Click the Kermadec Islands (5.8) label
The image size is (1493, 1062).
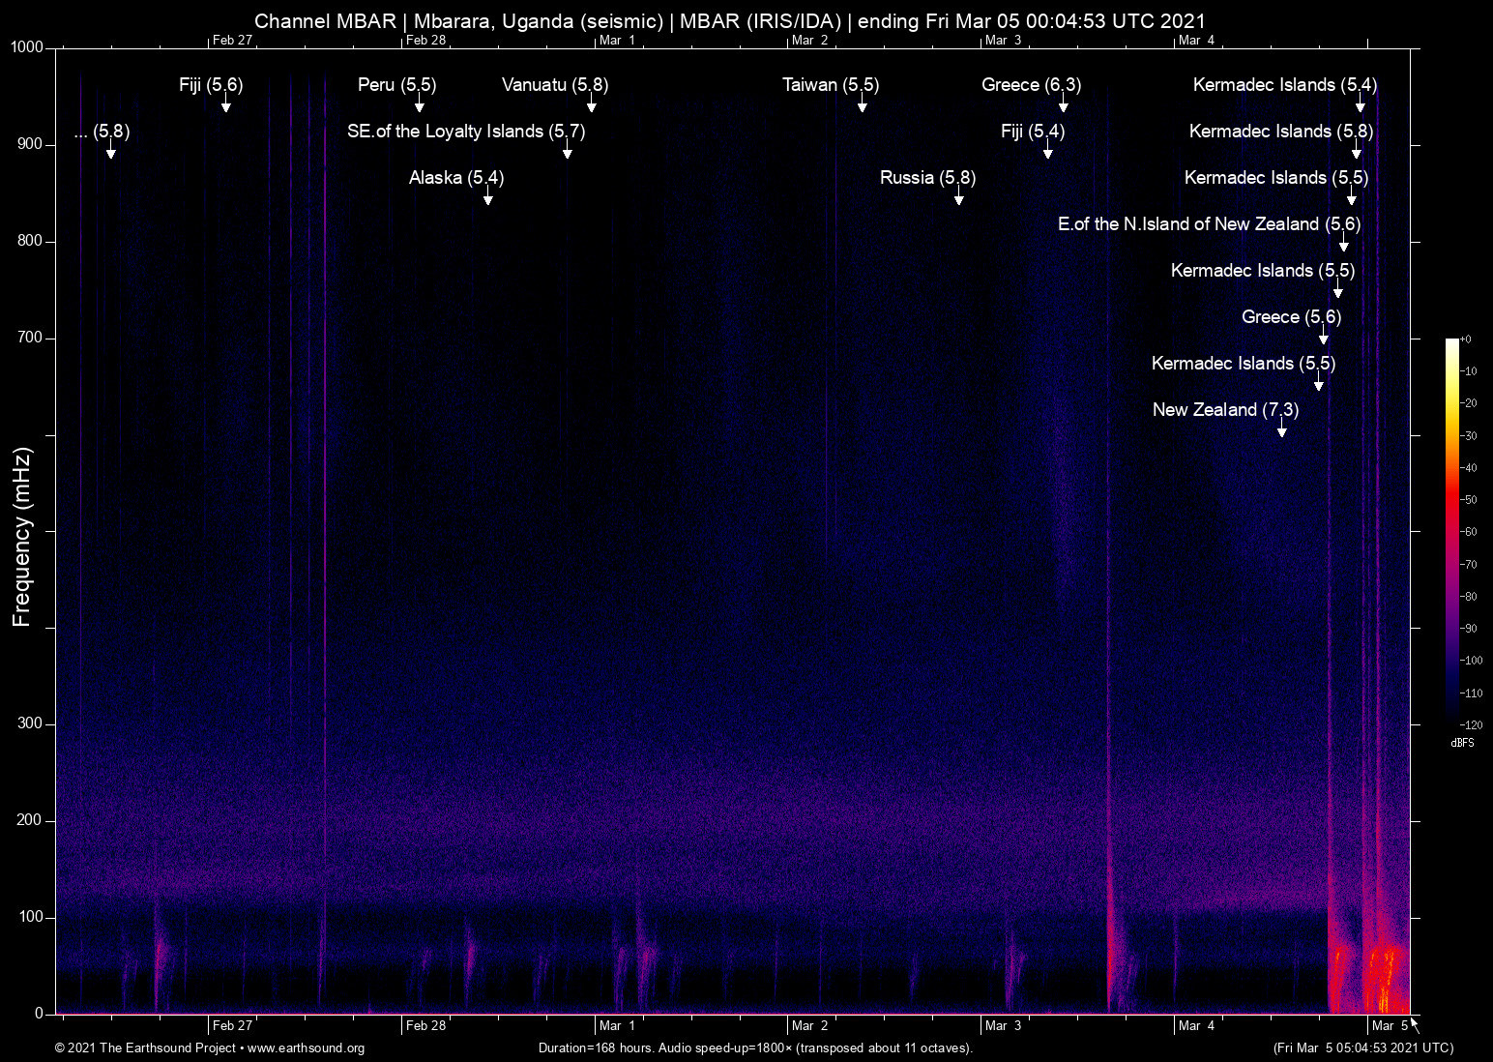[x=1280, y=132]
